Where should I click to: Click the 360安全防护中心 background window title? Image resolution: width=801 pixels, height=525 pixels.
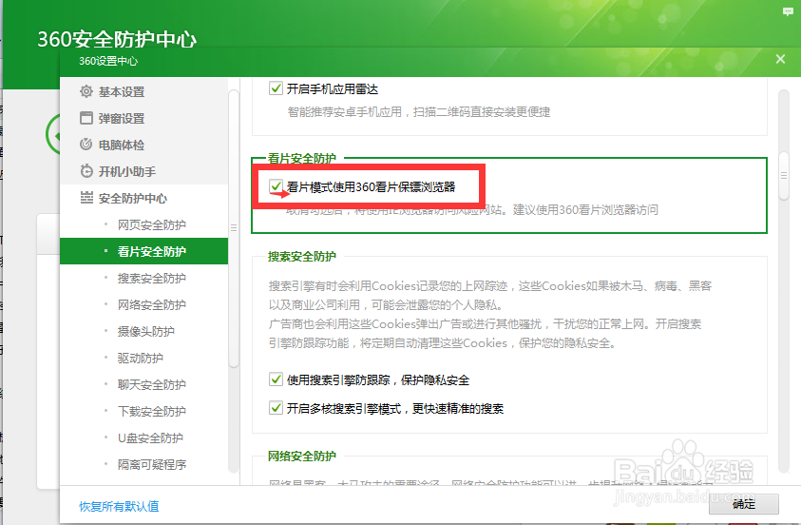pyautogui.click(x=117, y=39)
